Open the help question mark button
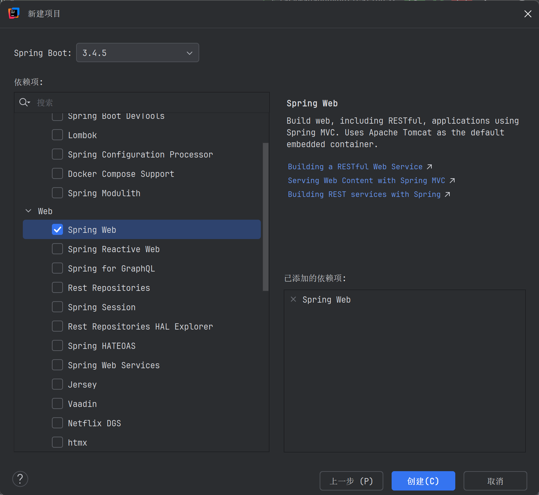 [20, 479]
